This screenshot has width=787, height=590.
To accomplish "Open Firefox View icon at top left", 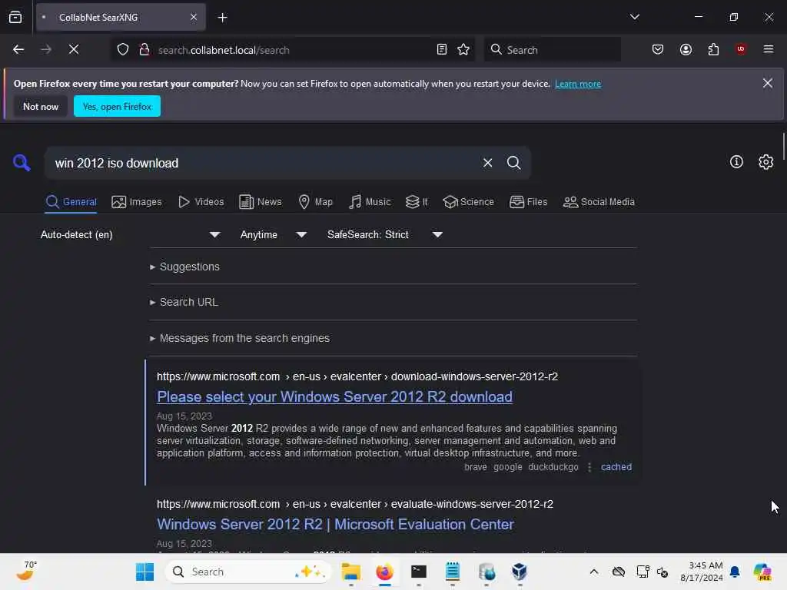I will (15, 17).
